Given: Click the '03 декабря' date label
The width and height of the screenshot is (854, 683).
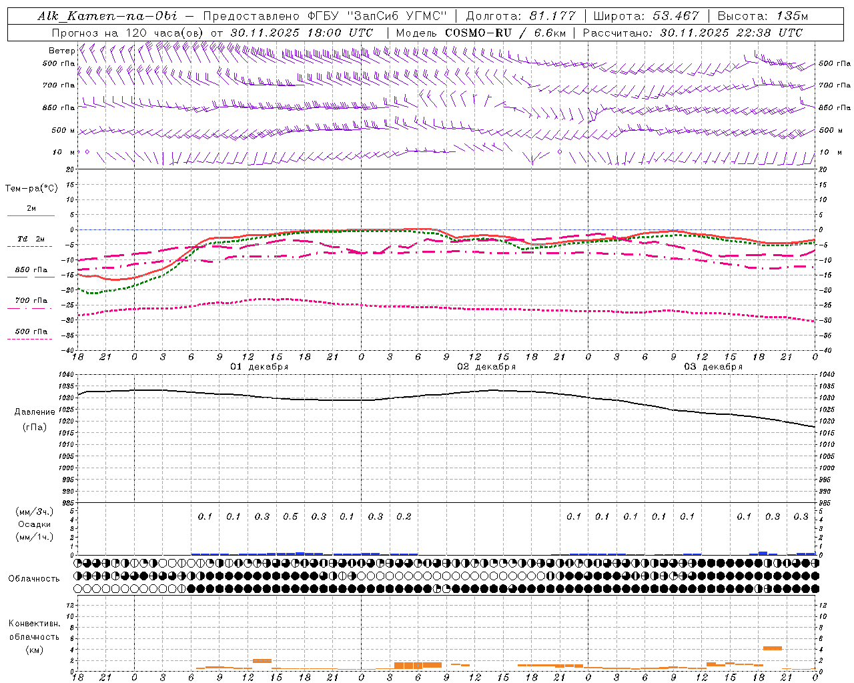Looking at the screenshot, I should pos(713,367).
